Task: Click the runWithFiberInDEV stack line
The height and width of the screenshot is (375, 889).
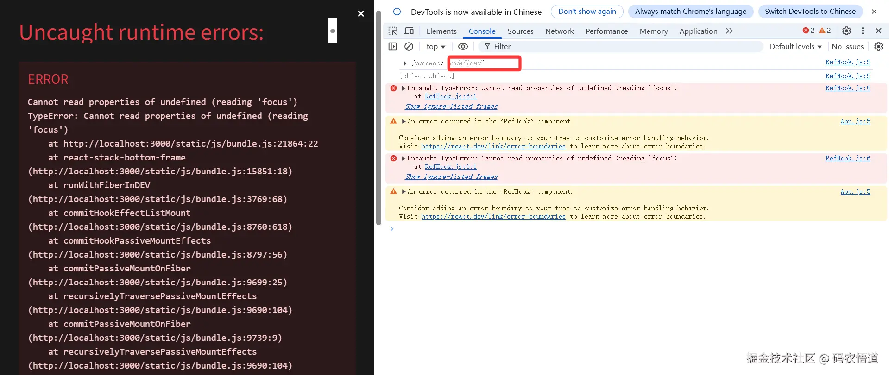Action: pos(99,185)
